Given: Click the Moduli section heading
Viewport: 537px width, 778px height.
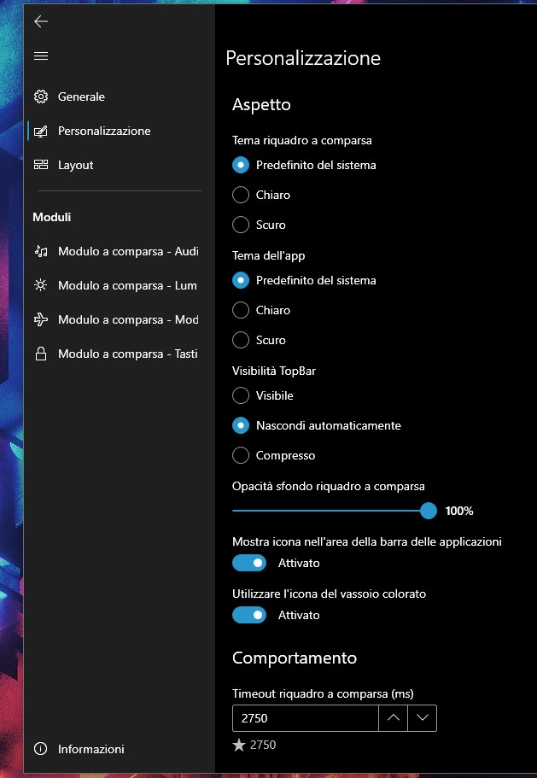Looking at the screenshot, I should pos(51,217).
